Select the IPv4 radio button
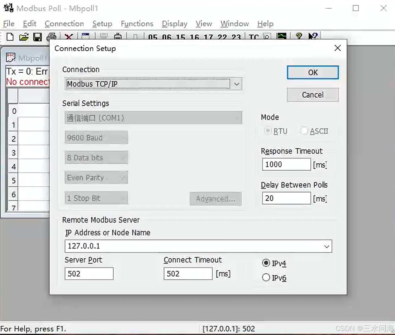Image resolution: width=395 pixels, height=335 pixels. (266, 263)
